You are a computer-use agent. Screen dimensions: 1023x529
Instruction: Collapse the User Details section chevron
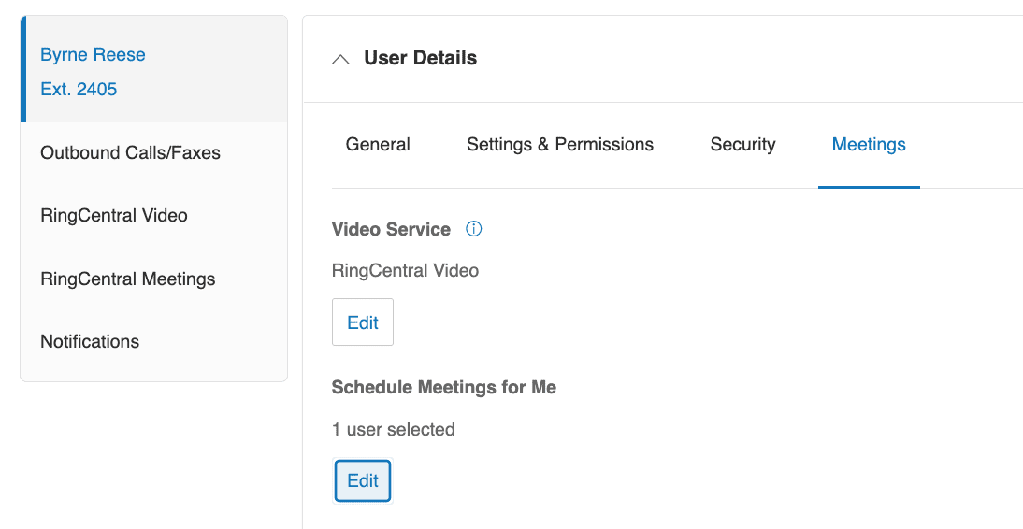click(x=341, y=59)
